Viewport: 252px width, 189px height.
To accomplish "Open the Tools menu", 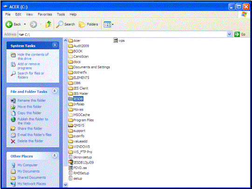I will click(x=61, y=14).
